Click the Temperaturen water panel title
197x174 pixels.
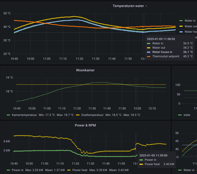click(x=128, y=6)
